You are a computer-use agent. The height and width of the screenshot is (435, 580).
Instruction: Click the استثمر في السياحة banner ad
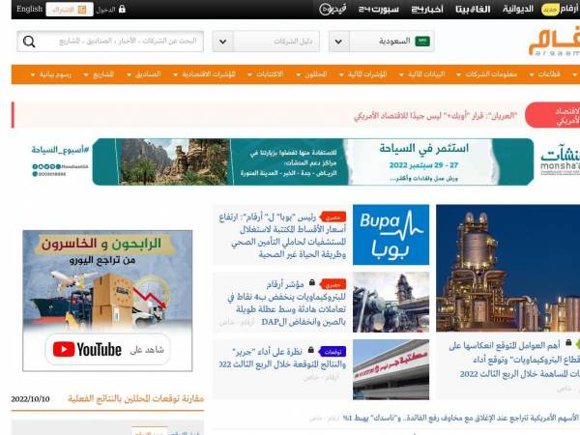[313, 161]
